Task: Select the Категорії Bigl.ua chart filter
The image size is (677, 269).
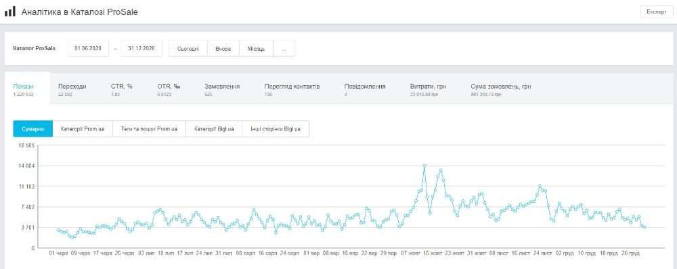Action: pos(214,129)
